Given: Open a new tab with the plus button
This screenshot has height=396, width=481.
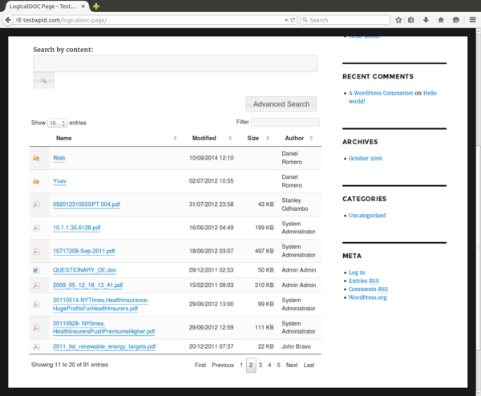Looking at the screenshot, I should pos(96,6).
